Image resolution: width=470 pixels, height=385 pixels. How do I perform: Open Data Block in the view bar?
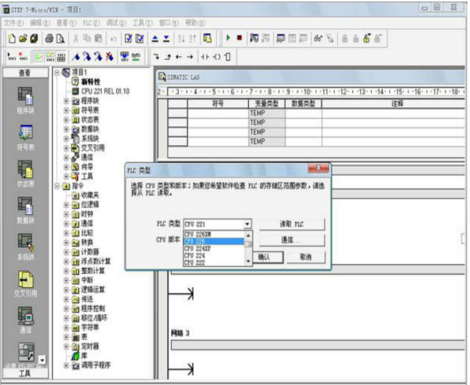(x=25, y=210)
